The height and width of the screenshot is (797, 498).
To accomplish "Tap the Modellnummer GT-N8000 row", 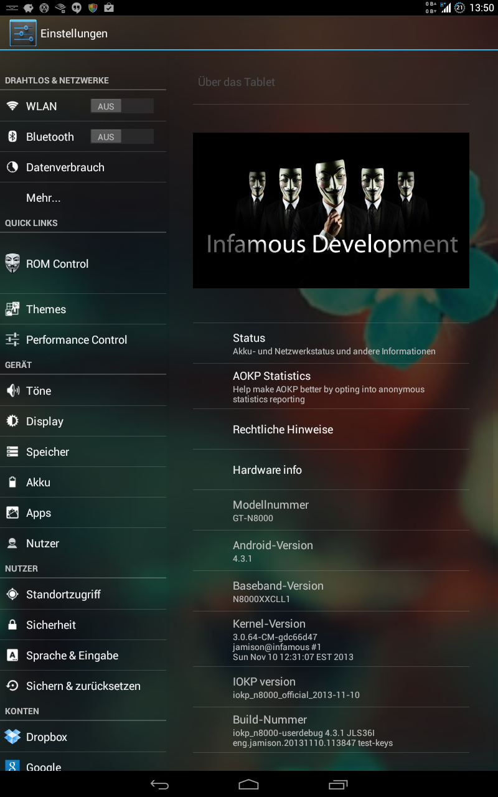I will pos(331,511).
